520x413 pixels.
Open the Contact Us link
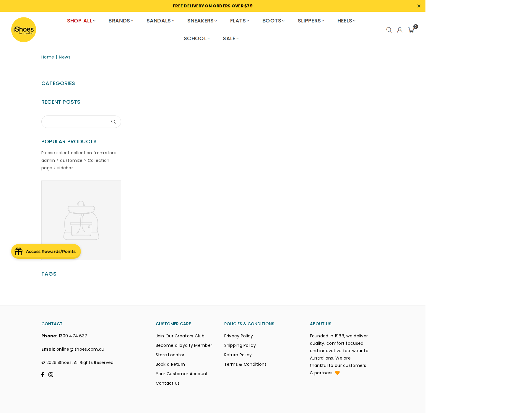click(168, 383)
